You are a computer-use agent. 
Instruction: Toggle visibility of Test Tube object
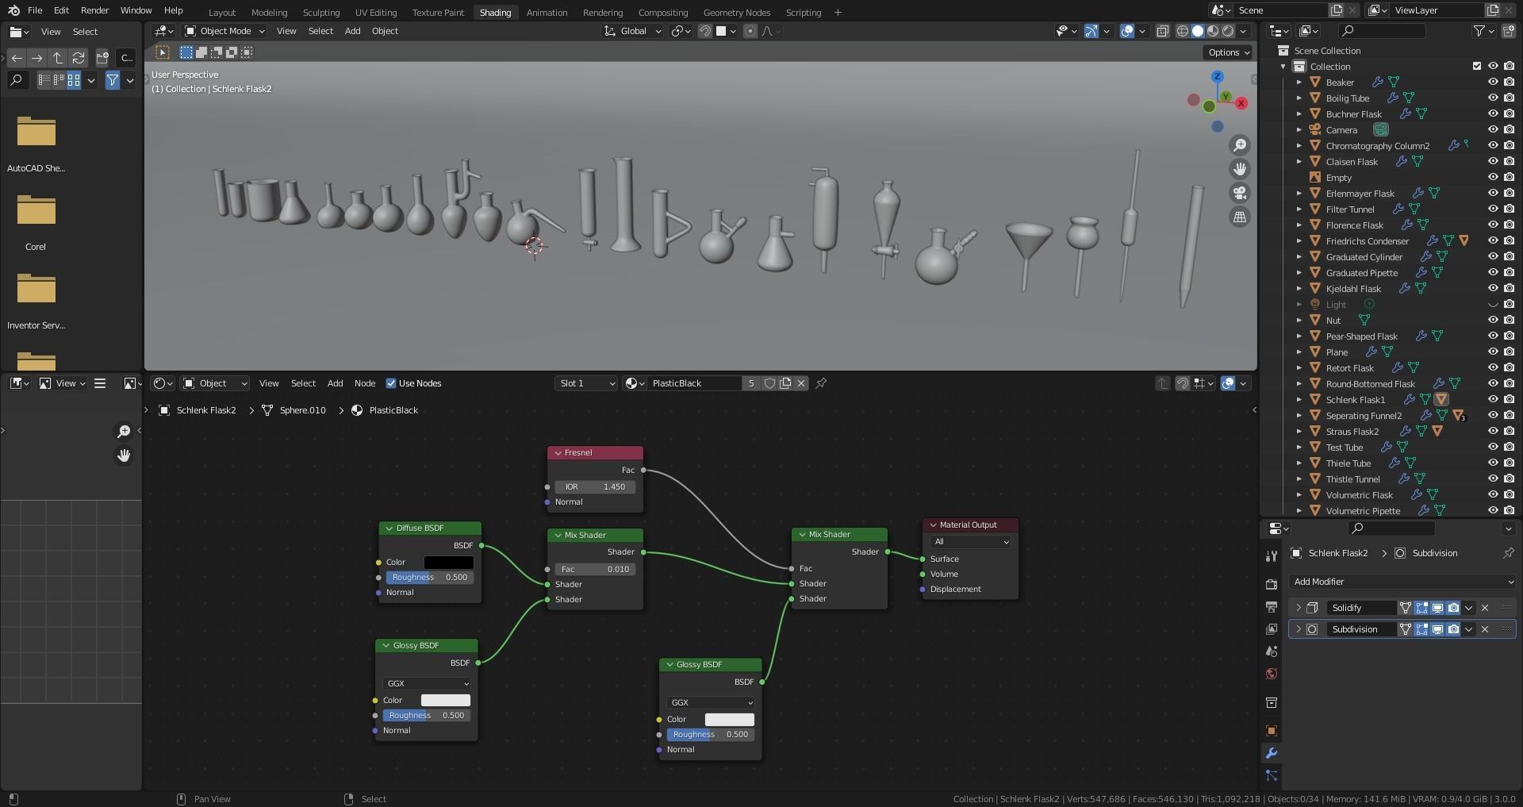[x=1492, y=447]
